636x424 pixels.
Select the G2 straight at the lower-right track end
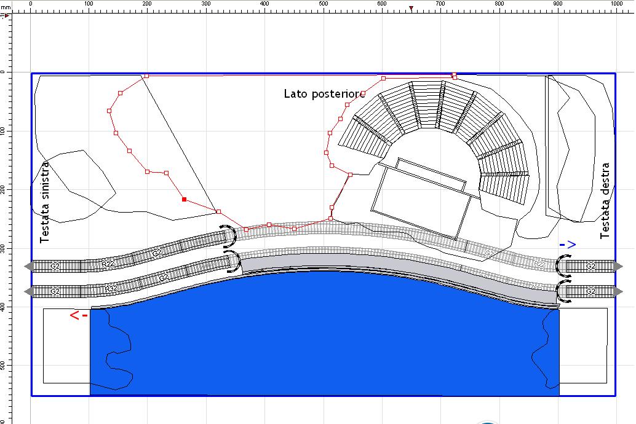point(590,291)
